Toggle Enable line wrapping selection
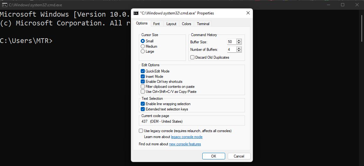364x166 pixels. [143, 104]
